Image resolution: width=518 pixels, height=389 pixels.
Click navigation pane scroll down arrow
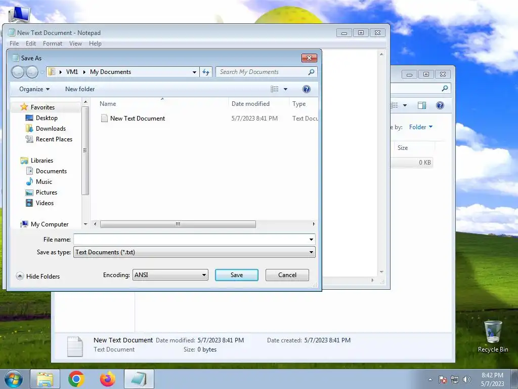tap(85, 224)
